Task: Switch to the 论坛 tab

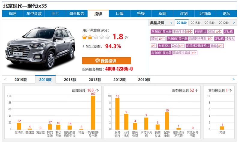Action: (x=226, y=13)
